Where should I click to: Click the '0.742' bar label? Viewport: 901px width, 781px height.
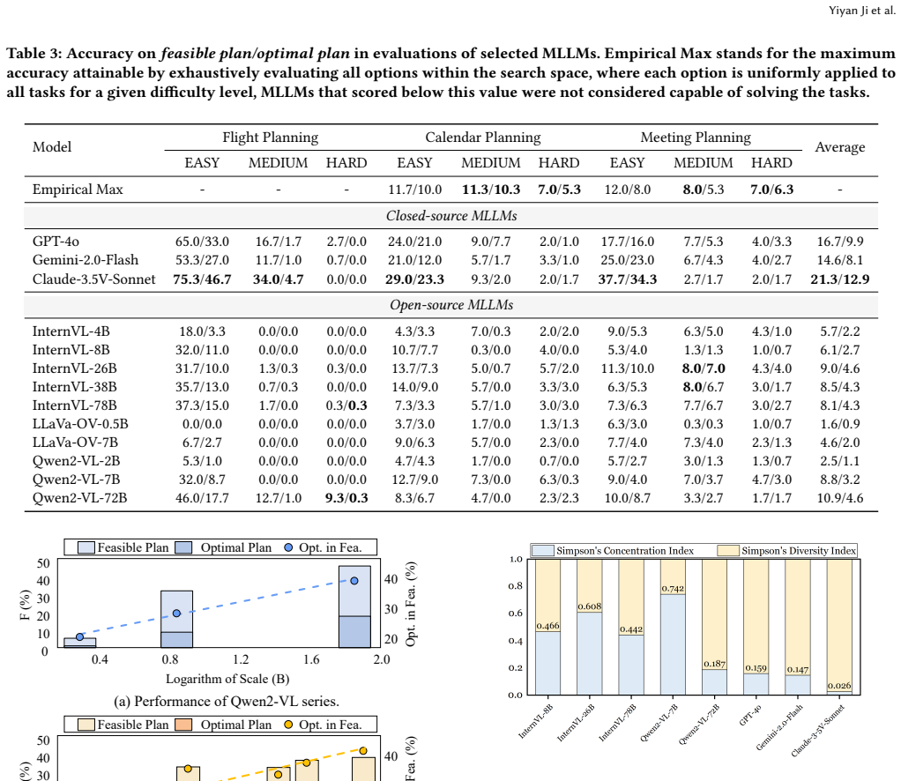[x=673, y=589]
